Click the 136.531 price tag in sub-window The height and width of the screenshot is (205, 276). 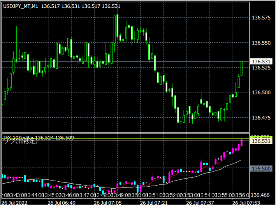261,141
